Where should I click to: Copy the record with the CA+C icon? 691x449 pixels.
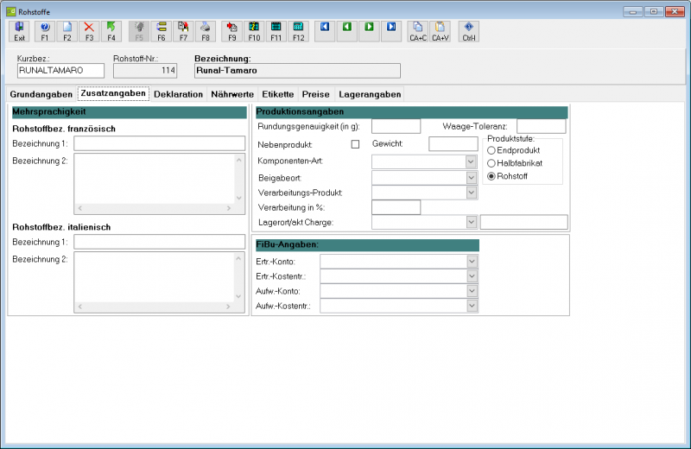coord(418,32)
